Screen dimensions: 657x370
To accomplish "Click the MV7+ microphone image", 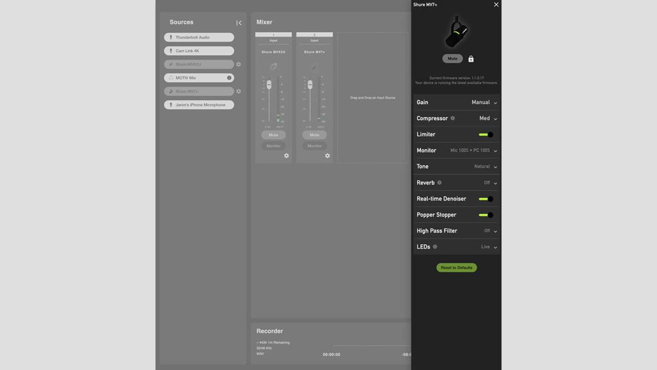I will [456, 32].
